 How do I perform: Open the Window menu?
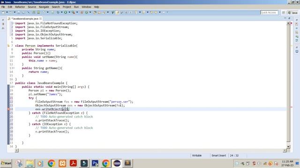tap(86, 7)
